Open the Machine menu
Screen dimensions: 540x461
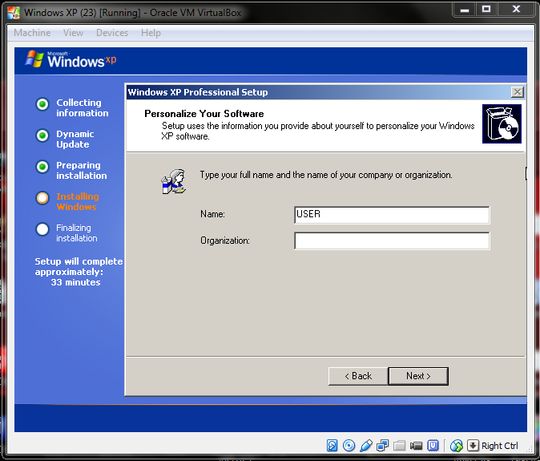pyautogui.click(x=32, y=33)
